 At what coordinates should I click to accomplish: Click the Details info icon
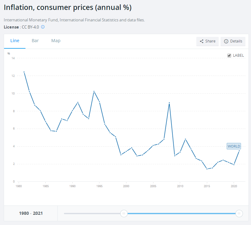point(226,41)
